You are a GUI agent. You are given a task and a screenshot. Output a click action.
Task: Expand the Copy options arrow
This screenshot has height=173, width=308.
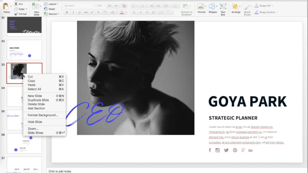26,9
